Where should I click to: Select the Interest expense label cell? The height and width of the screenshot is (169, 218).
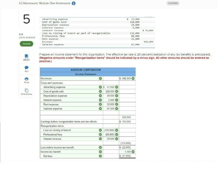71,100
